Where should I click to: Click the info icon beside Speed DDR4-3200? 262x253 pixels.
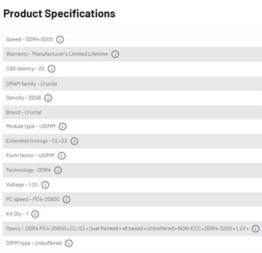pos(60,40)
